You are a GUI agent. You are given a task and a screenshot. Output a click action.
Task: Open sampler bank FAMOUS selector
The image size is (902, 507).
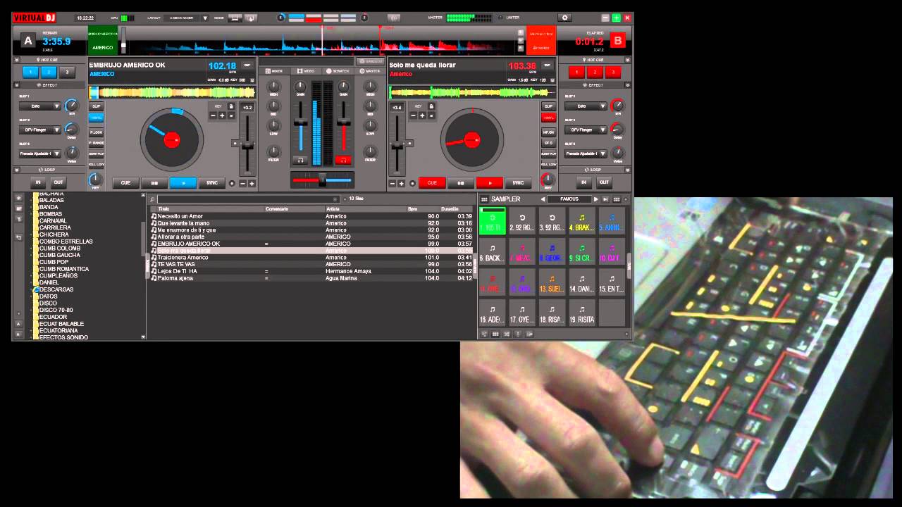569,199
